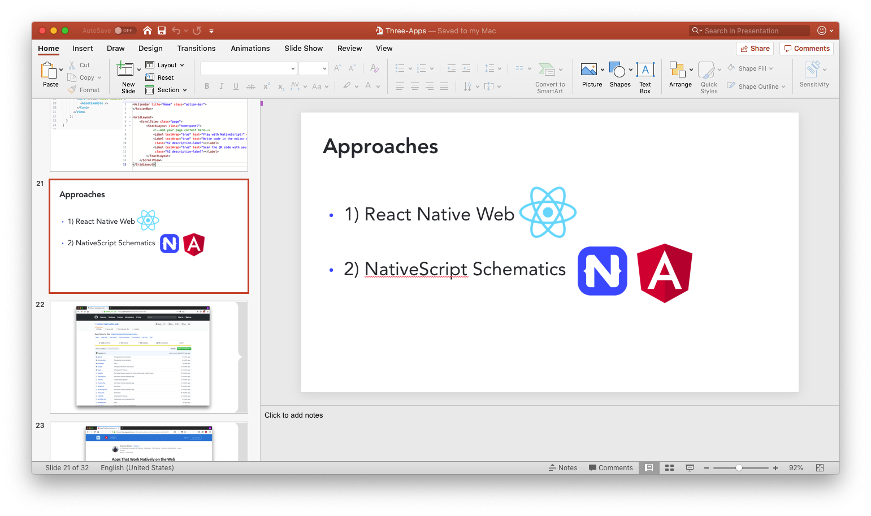The height and width of the screenshot is (516, 871).
Task: Toggle italic formatting
Action: (x=222, y=86)
